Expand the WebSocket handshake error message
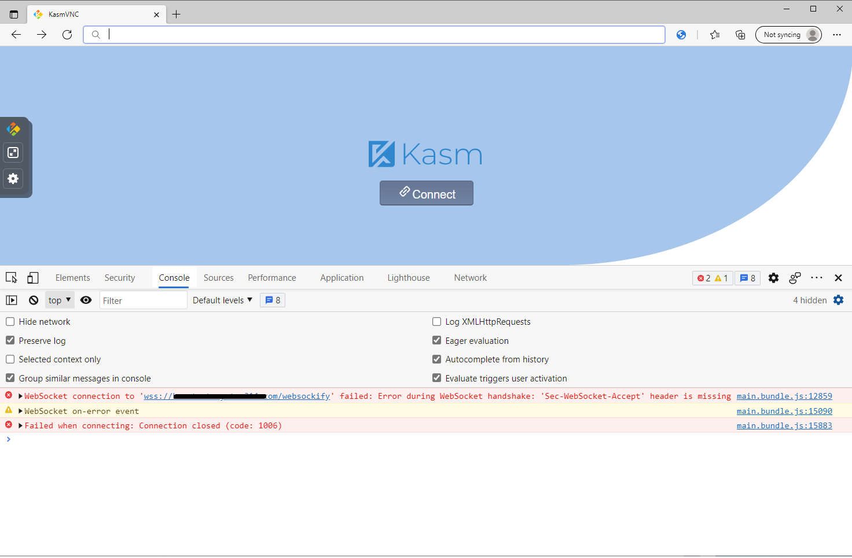Viewport: 852px width, 558px height. point(20,396)
